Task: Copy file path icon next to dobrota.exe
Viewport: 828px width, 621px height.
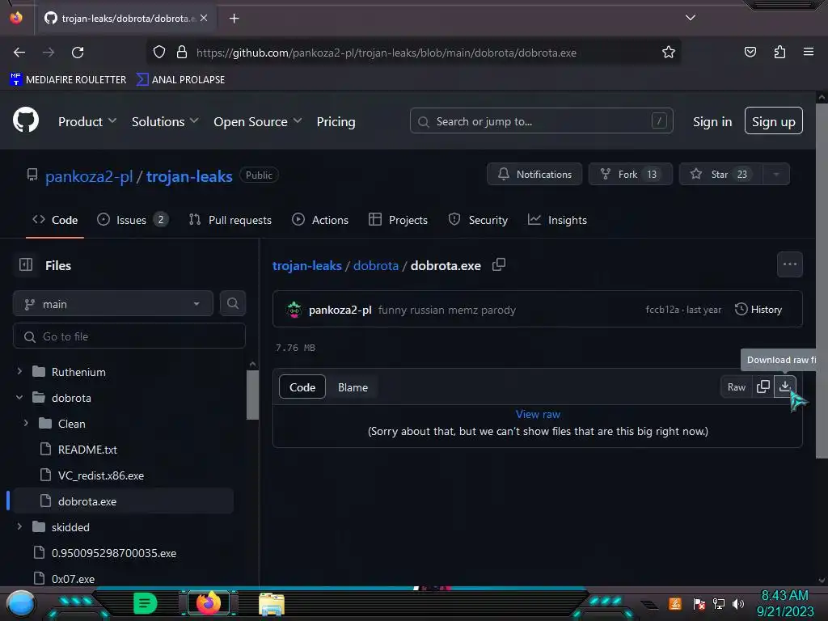Action: pos(498,264)
